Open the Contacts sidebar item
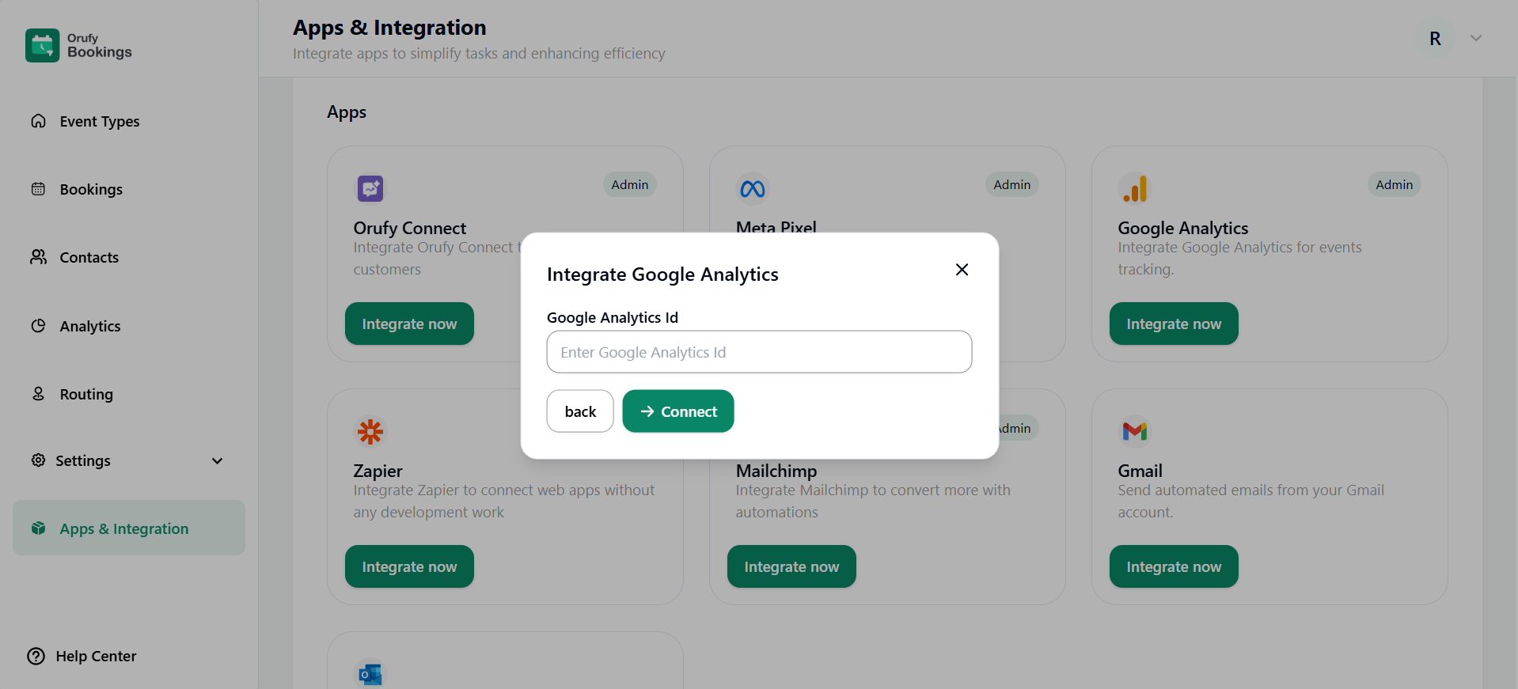 (89, 258)
